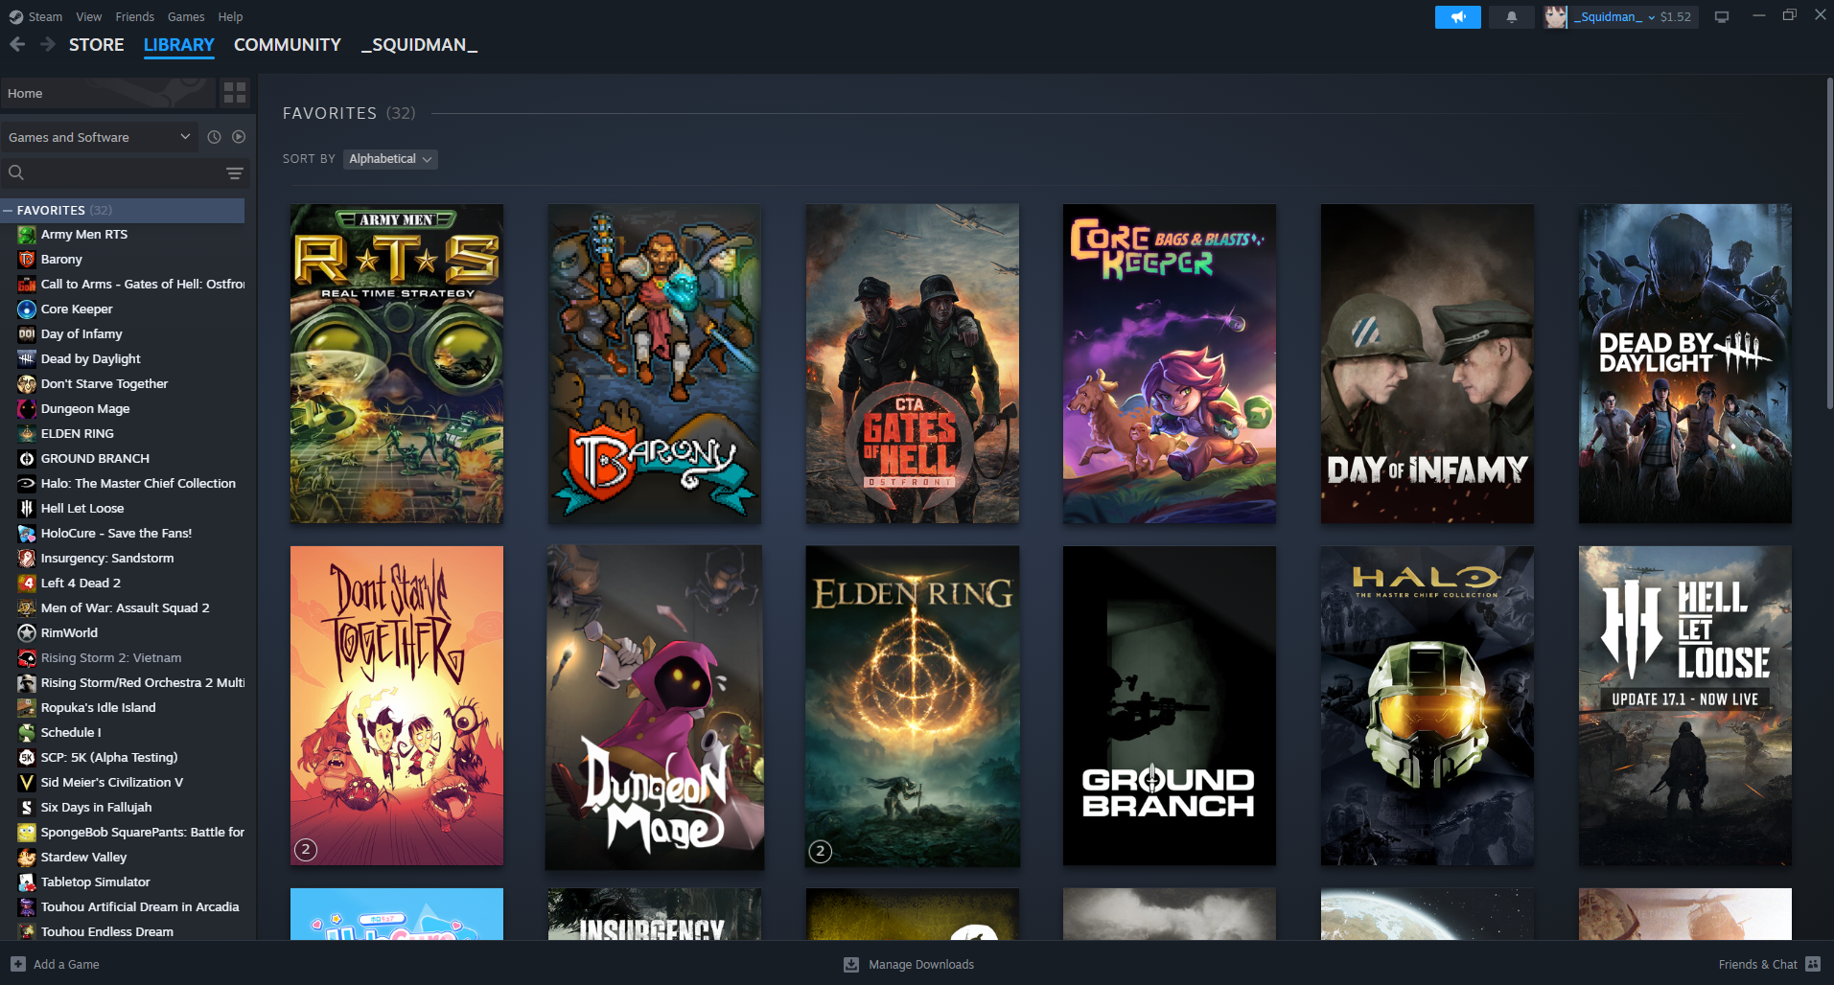This screenshot has width=1834, height=985.
Task: Go back with the left arrow
Action: pos(17,44)
